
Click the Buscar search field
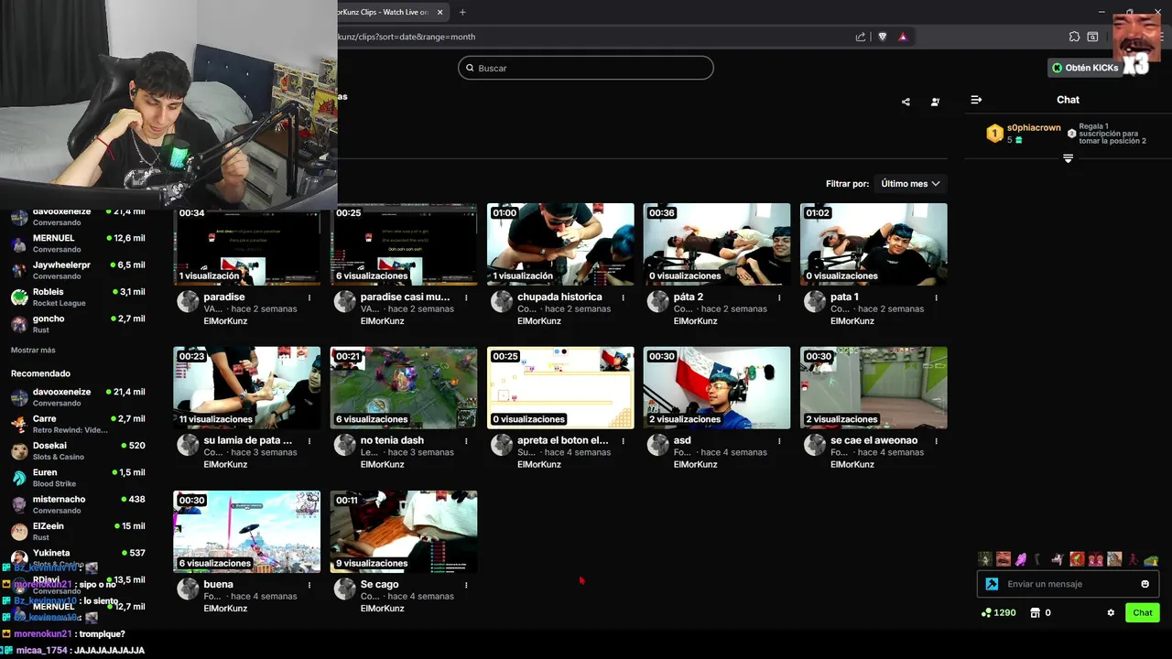click(586, 68)
